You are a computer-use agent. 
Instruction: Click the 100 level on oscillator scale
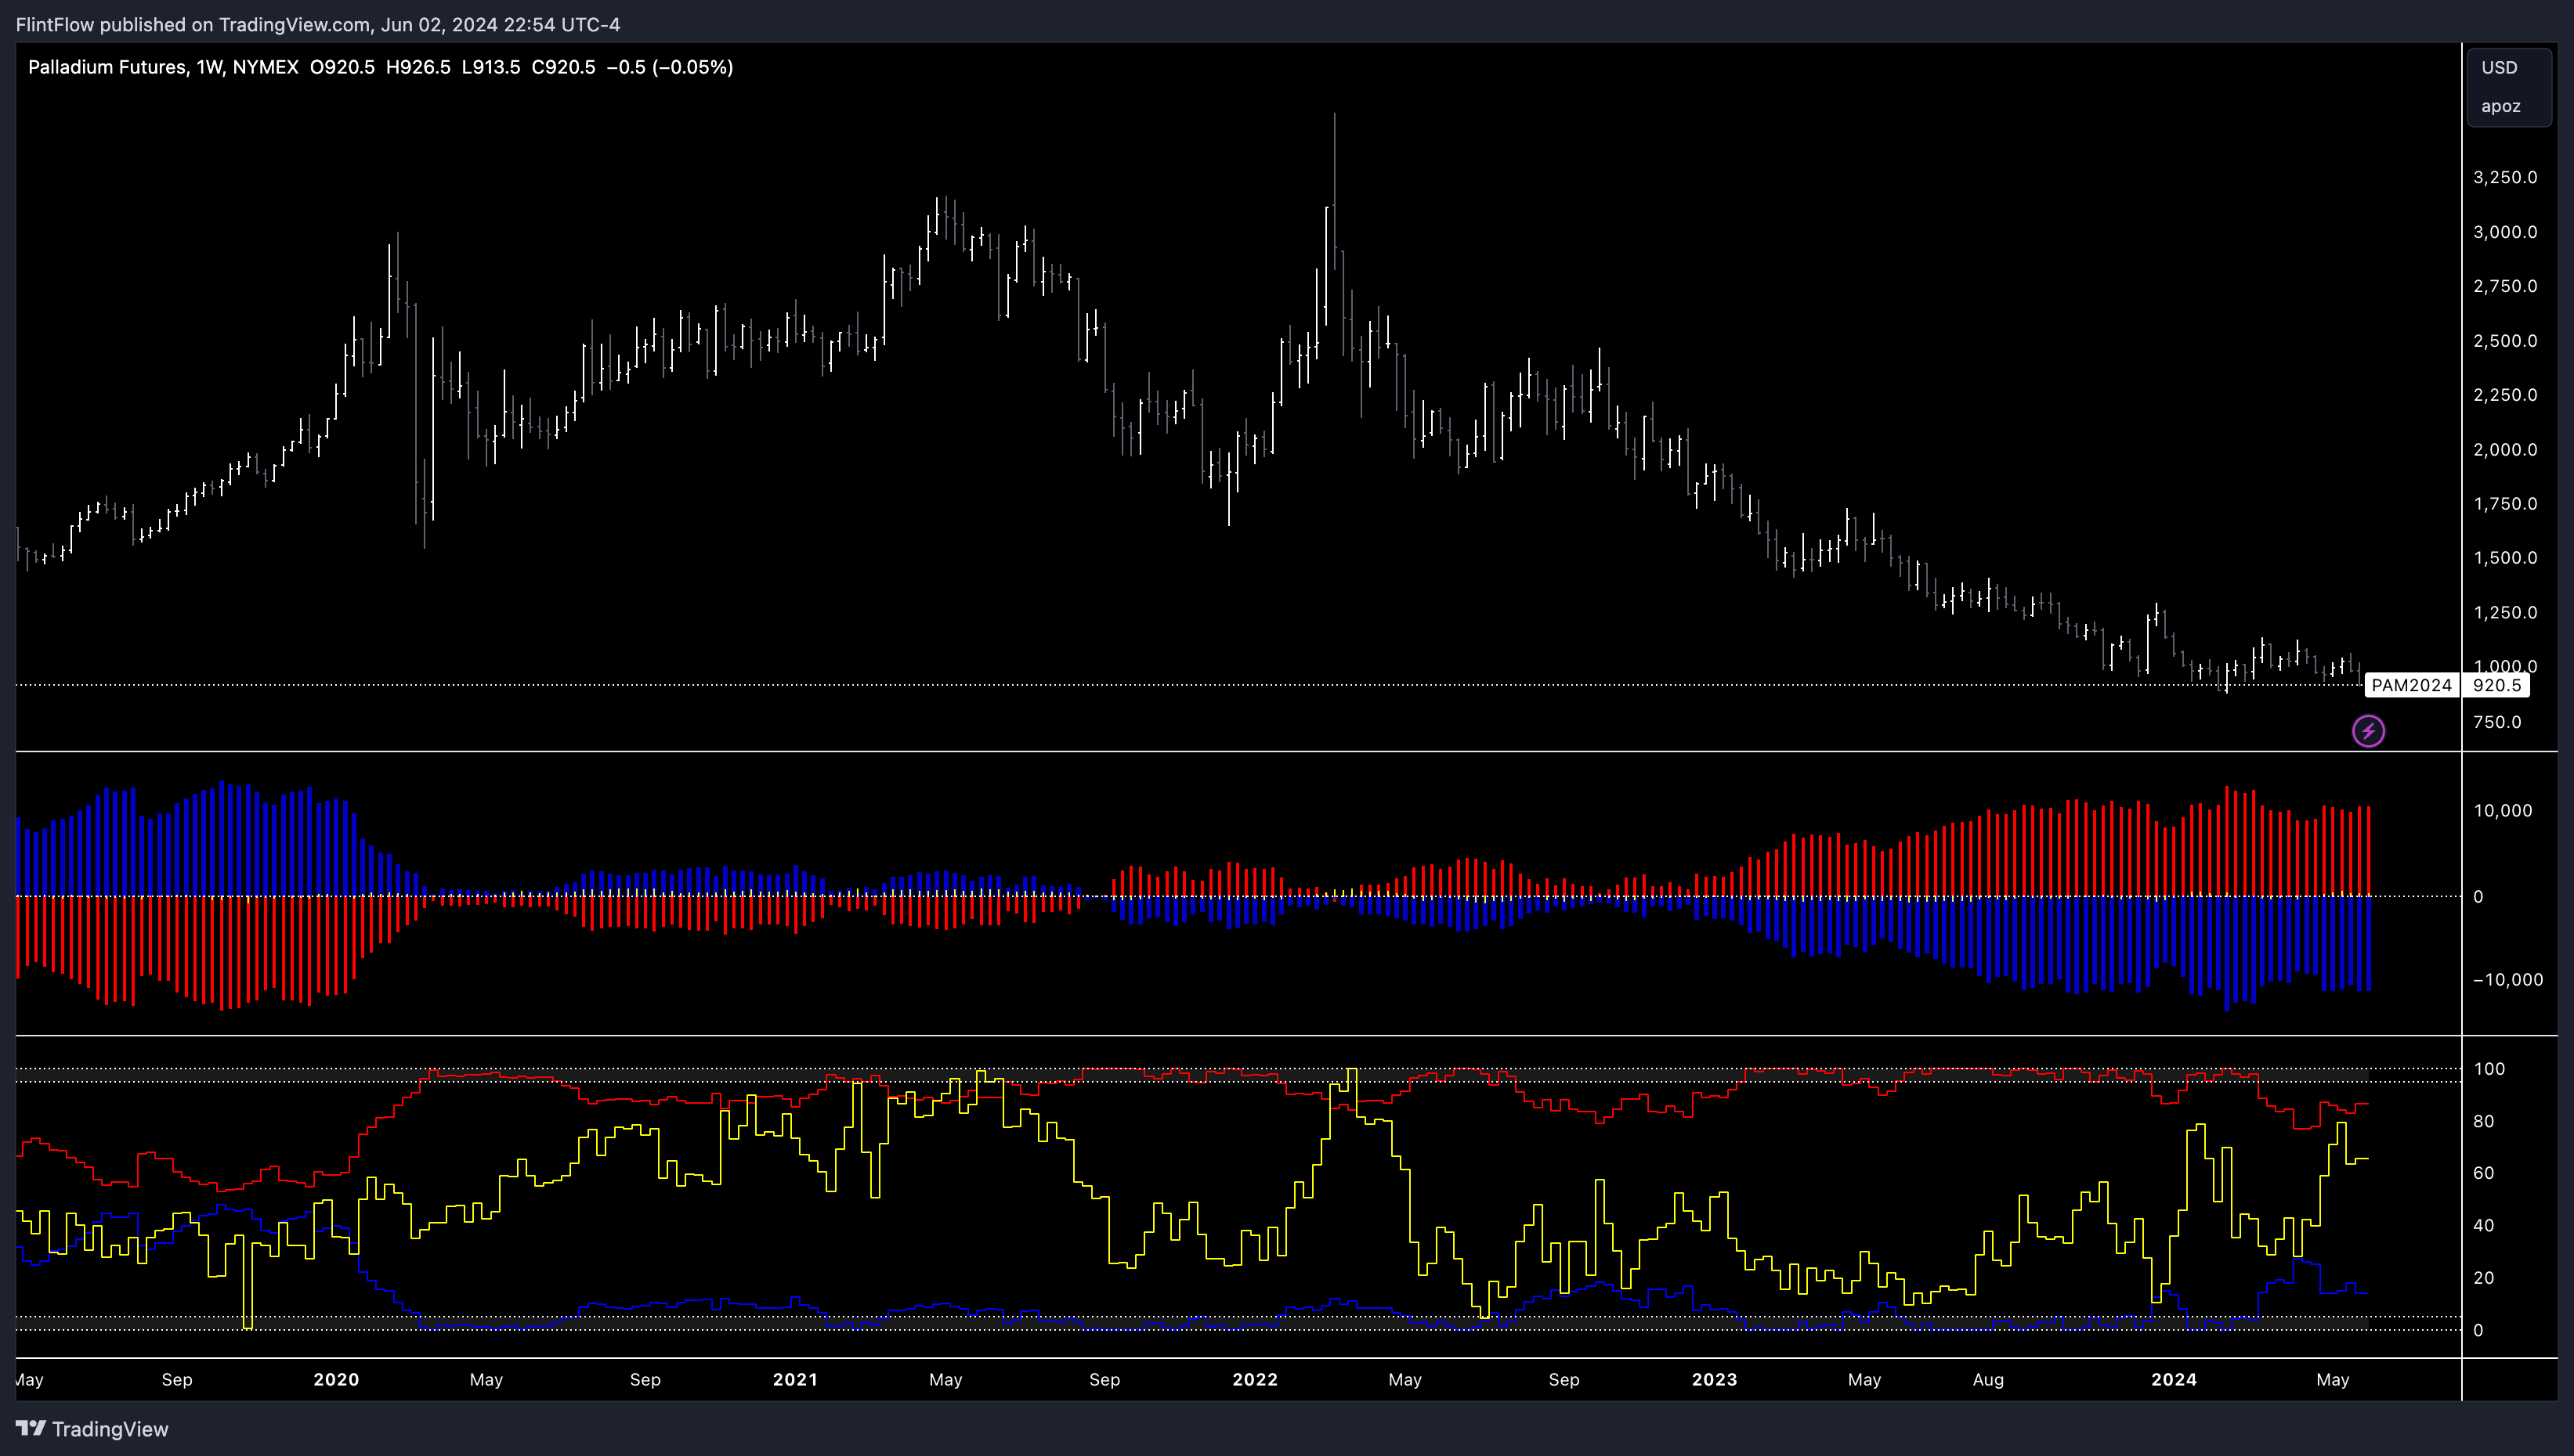(2489, 1068)
